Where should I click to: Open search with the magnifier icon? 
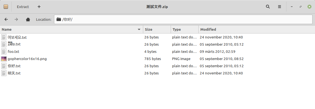[x=268, y=7]
